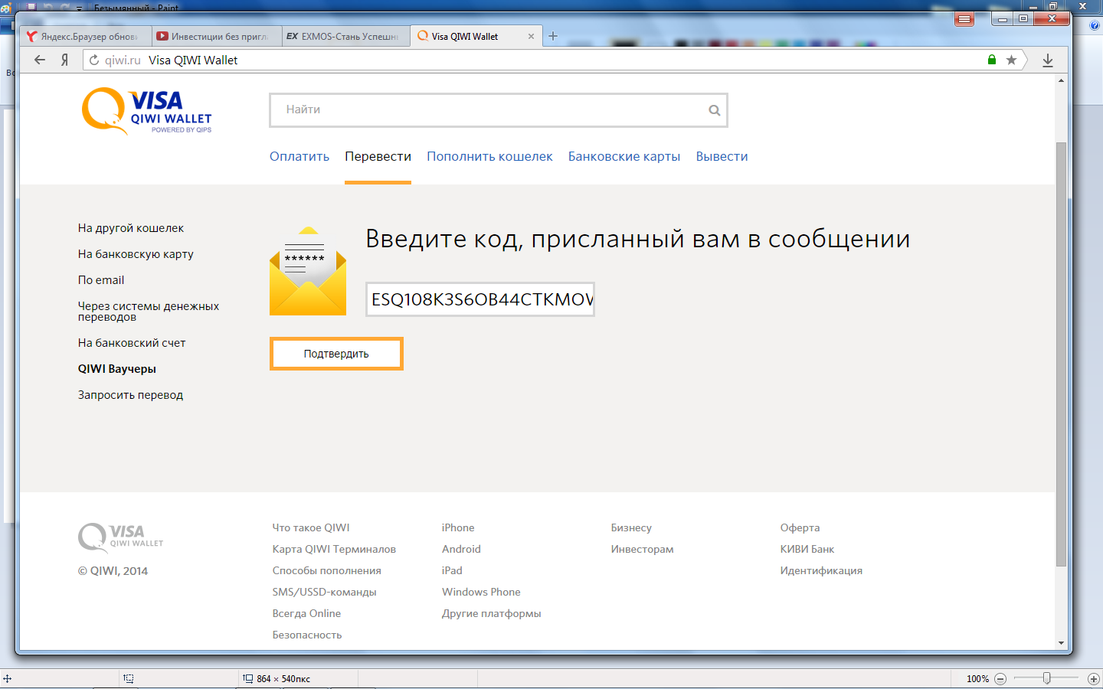The height and width of the screenshot is (689, 1103).
Task: Open the Вывести section
Action: coord(722,156)
